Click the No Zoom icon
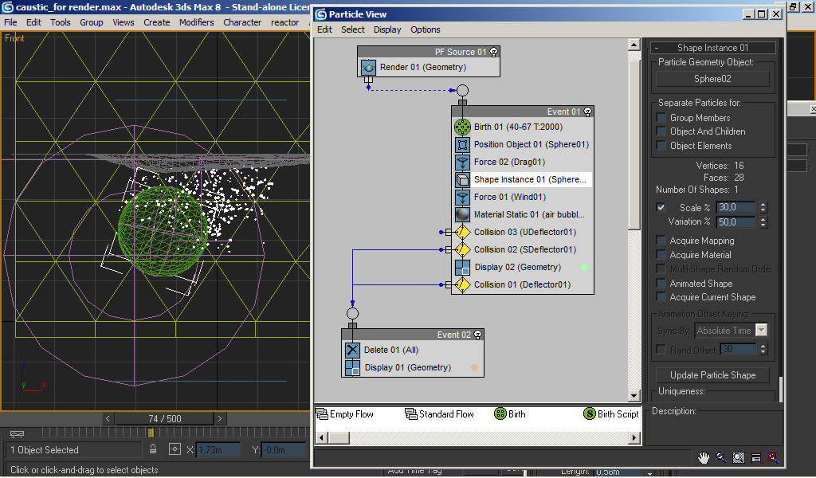 pyautogui.click(x=773, y=458)
